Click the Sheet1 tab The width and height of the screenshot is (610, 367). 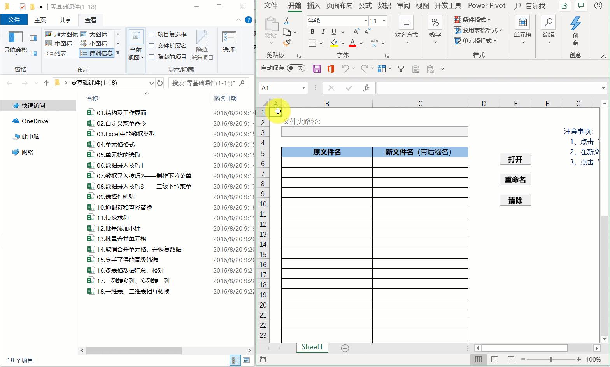tap(312, 347)
